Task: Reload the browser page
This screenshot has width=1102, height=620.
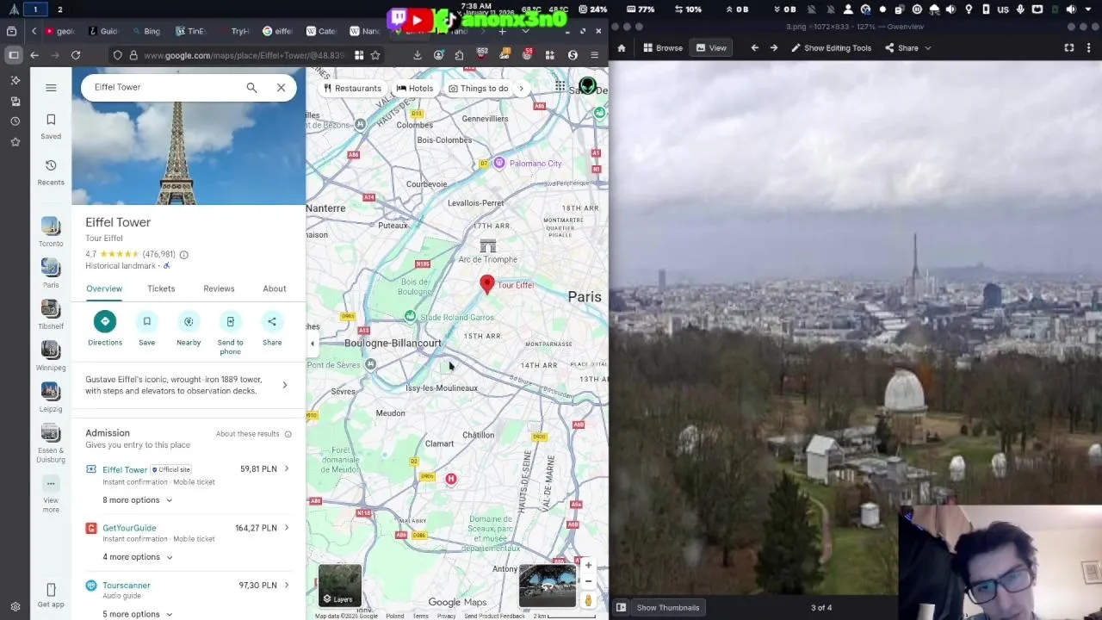Action: point(76,55)
